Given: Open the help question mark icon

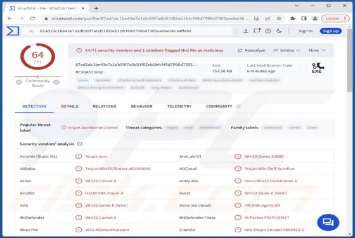Looking at the screenshot, I should tap(268, 31).
